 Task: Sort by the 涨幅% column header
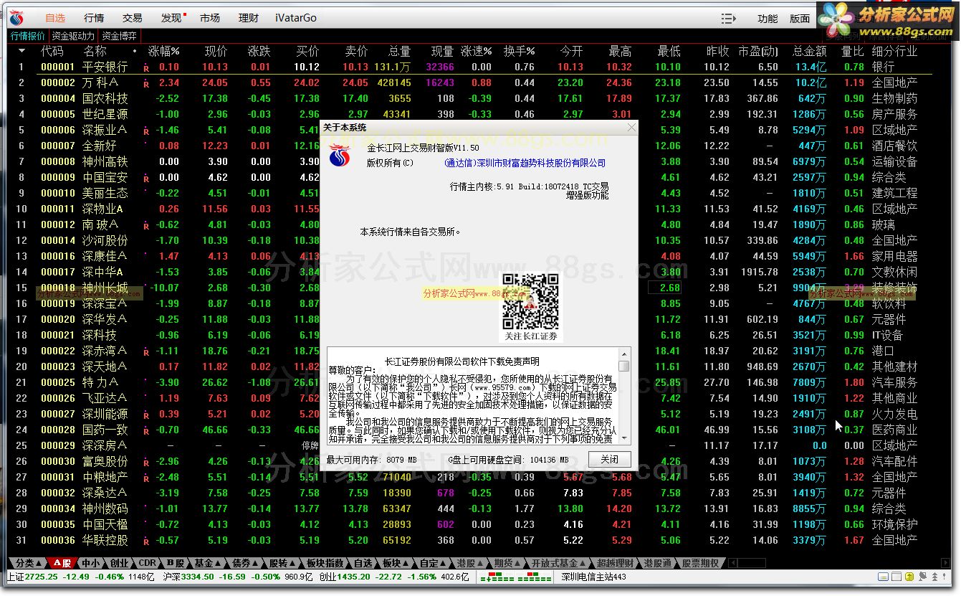[x=164, y=51]
